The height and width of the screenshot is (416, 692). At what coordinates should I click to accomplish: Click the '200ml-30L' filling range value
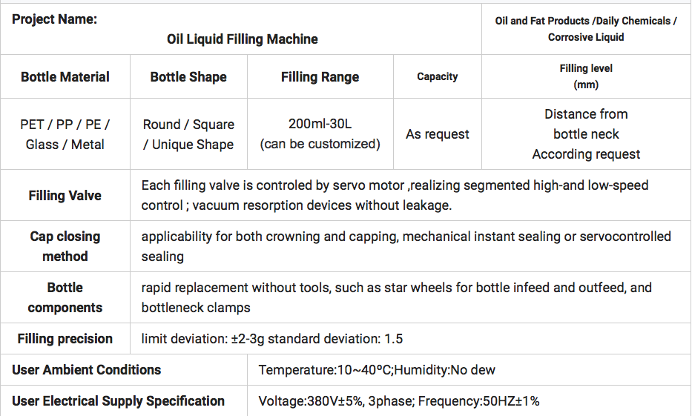[x=320, y=124]
